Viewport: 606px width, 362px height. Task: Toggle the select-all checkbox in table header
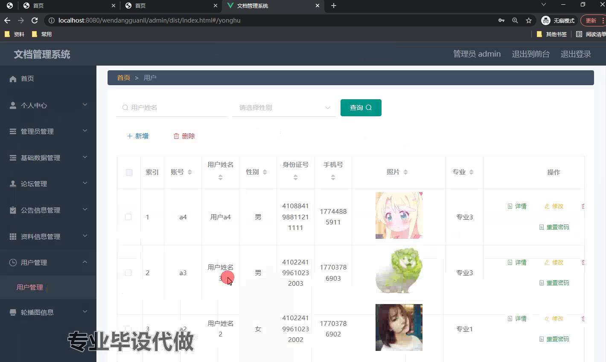[x=129, y=172]
